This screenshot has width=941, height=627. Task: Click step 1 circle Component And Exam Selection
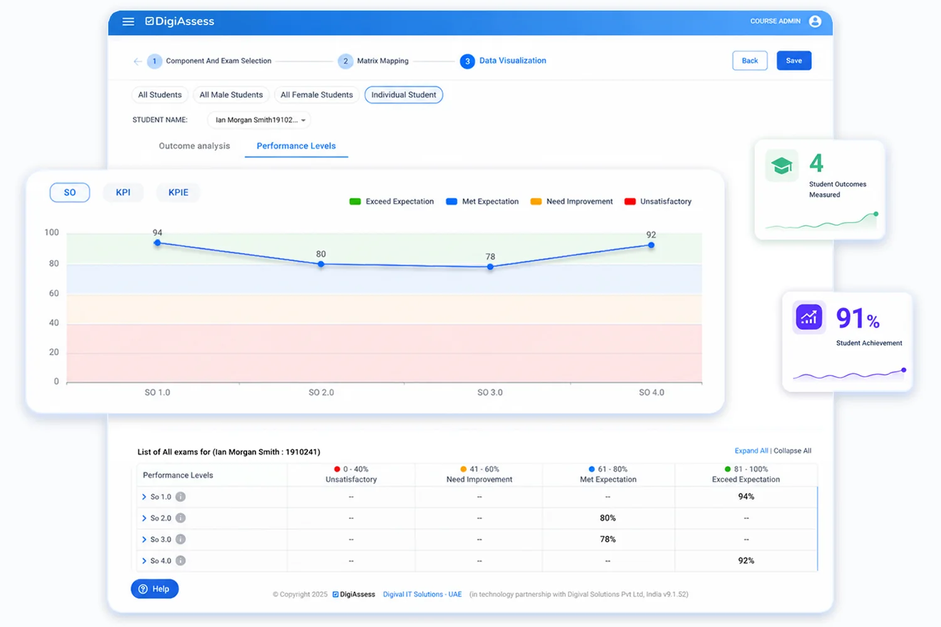pos(154,61)
